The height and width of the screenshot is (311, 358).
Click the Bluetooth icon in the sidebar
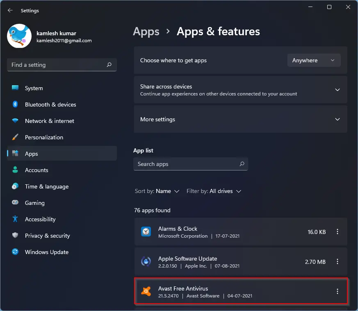[15, 104]
